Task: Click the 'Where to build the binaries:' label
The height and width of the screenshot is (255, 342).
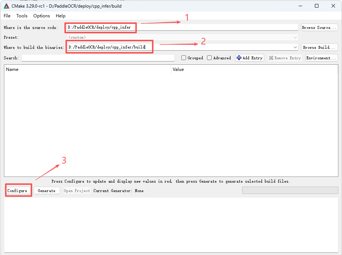Action: pos(34,47)
